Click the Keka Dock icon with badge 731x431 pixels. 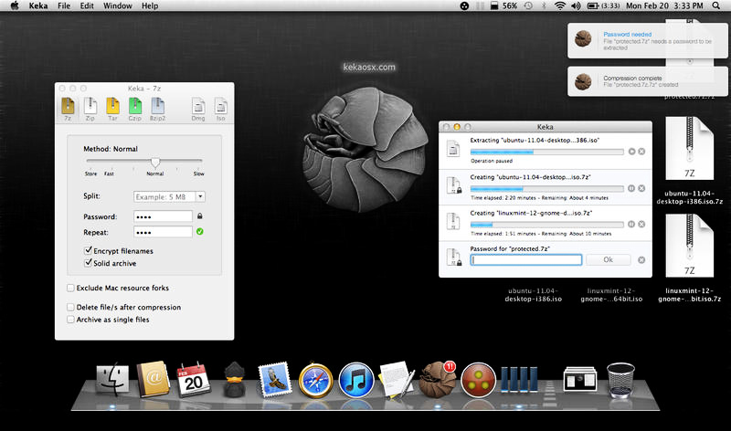pos(438,380)
